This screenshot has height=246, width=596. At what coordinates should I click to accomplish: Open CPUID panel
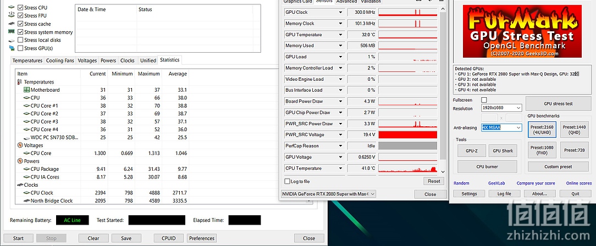click(x=169, y=238)
